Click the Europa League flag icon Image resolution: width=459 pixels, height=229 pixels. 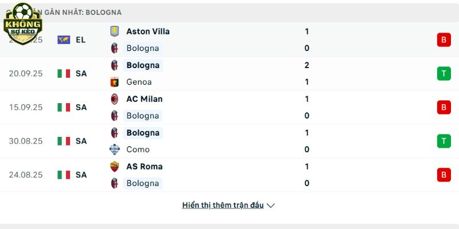point(64,40)
